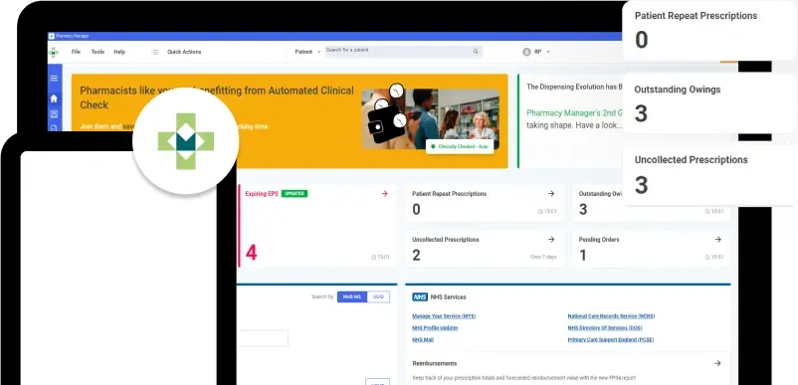
Task: Click the Patient Repeat Prescriptions tile arrow
Action: click(551, 194)
